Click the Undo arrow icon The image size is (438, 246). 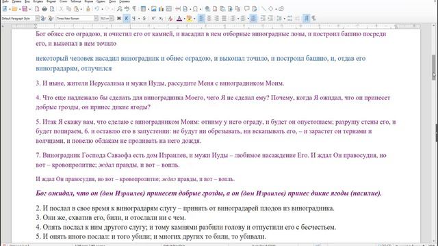(97, 9)
